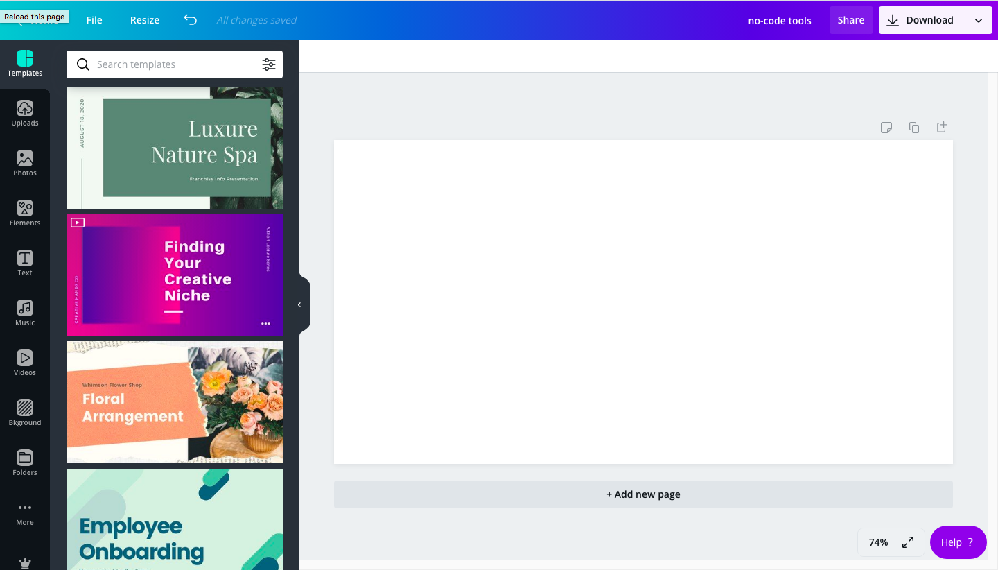Open the More sidebar options
This screenshot has width=998, height=570.
pyautogui.click(x=25, y=513)
